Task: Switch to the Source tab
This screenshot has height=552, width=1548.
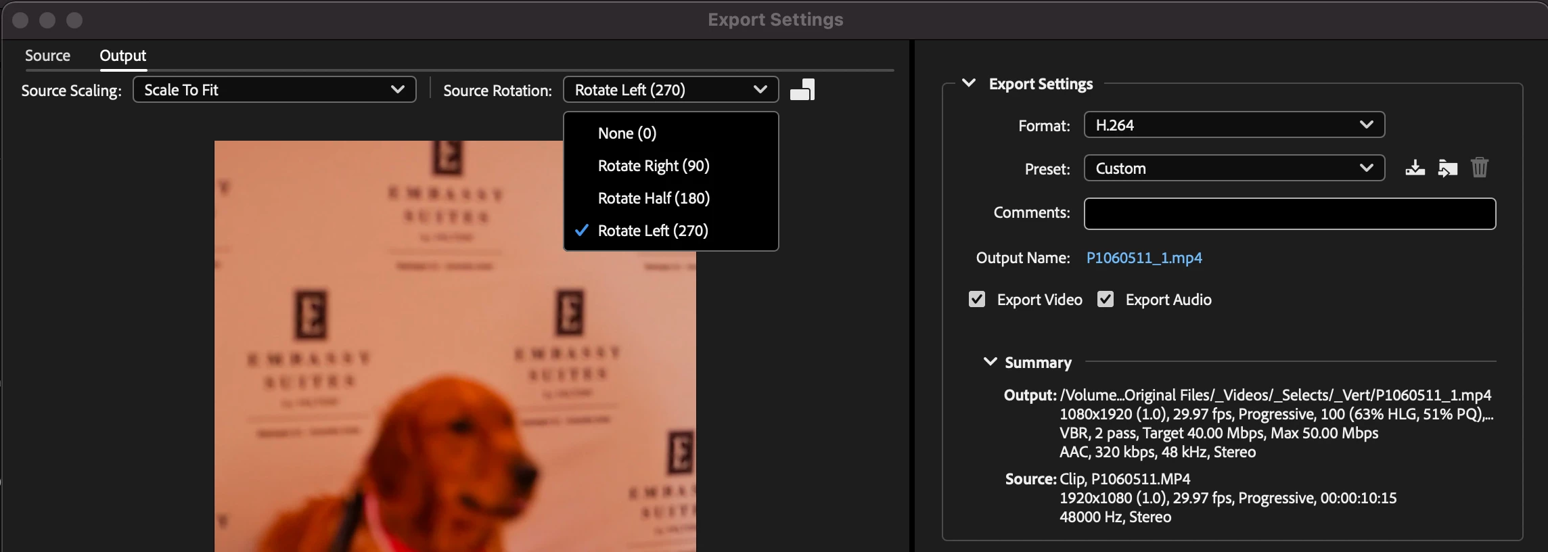Action: click(x=47, y=55)
